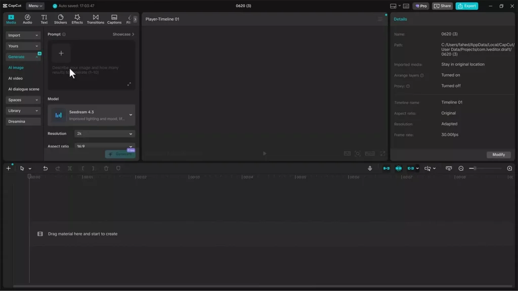Show the Prompt info tooltip icon

(x=64, y=34)
